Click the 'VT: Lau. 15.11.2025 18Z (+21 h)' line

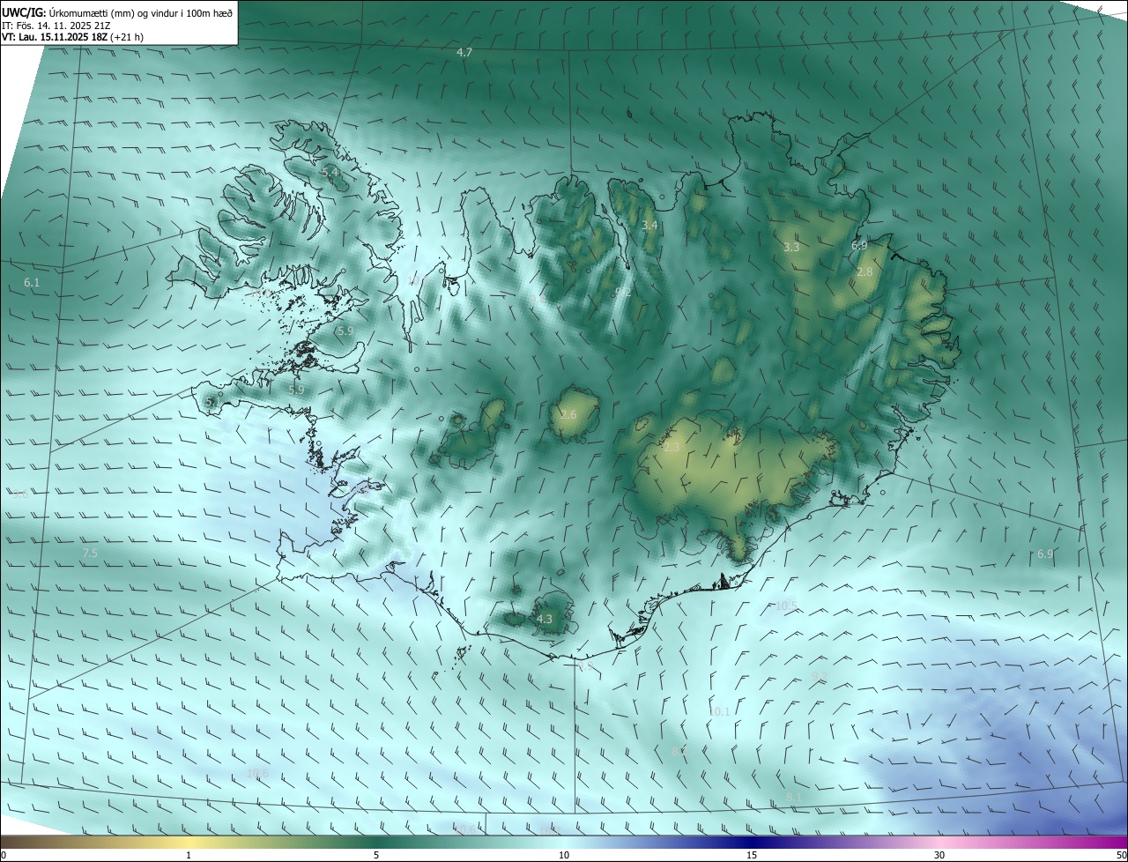(74, 37)
